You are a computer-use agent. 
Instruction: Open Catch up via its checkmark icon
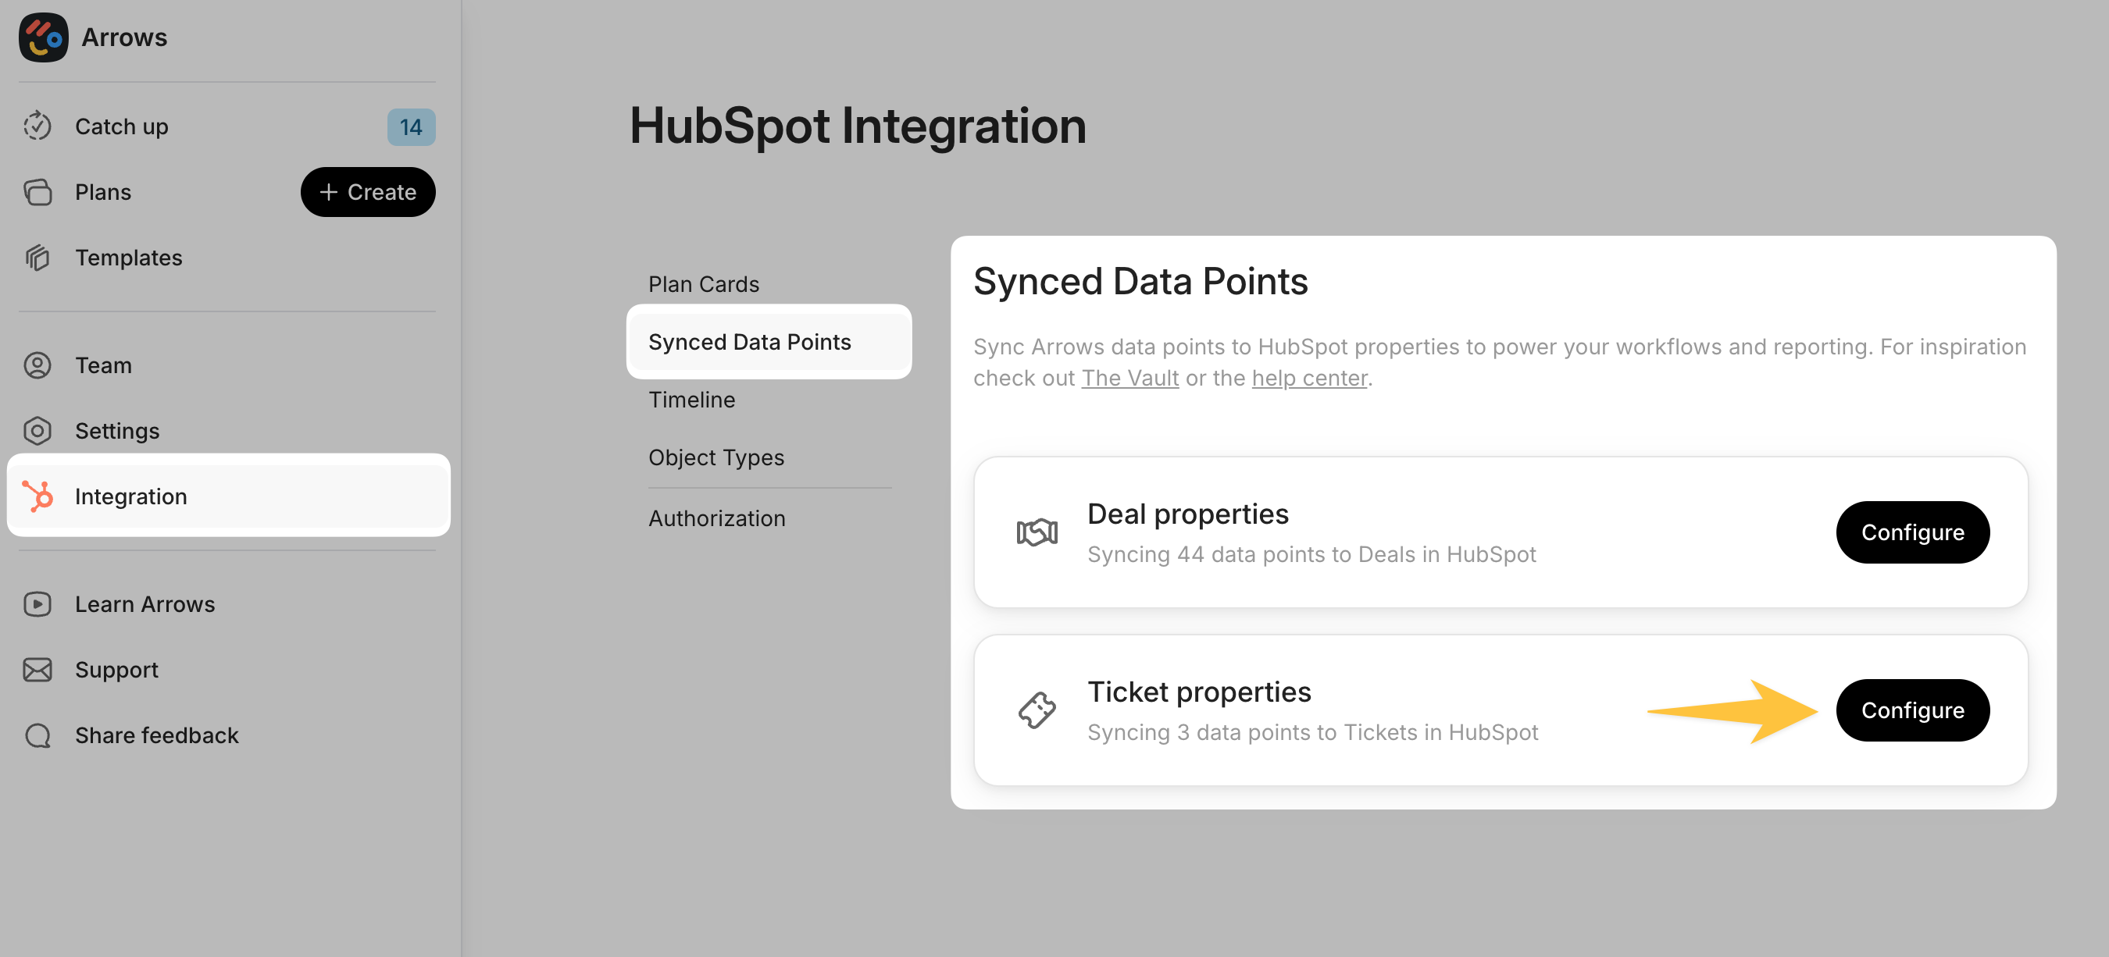(x=37, y=126)
